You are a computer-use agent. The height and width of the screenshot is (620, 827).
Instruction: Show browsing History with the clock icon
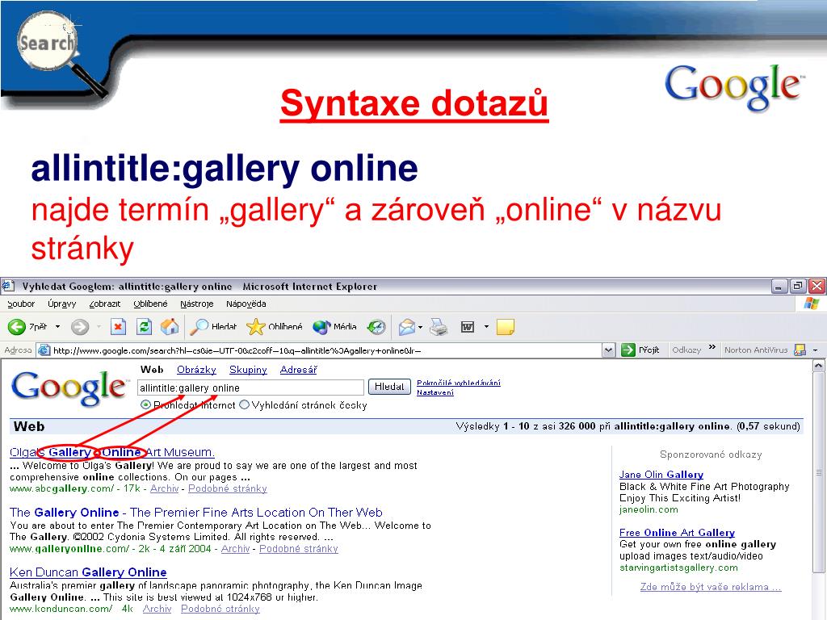[x=376, y=327]
